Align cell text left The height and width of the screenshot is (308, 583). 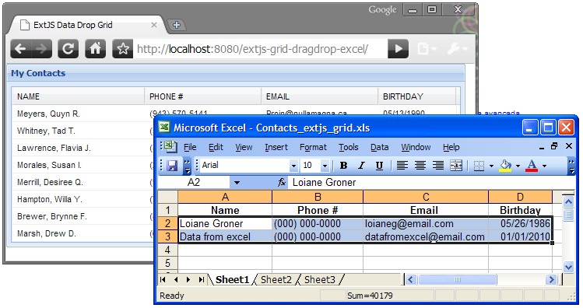402,166
